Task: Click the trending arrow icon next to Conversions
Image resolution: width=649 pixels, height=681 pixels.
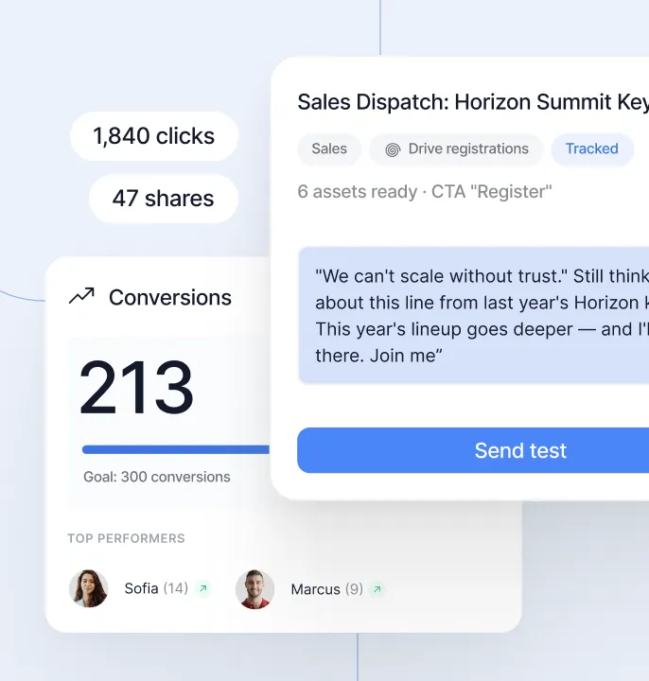Action: (x=81, y=296)
